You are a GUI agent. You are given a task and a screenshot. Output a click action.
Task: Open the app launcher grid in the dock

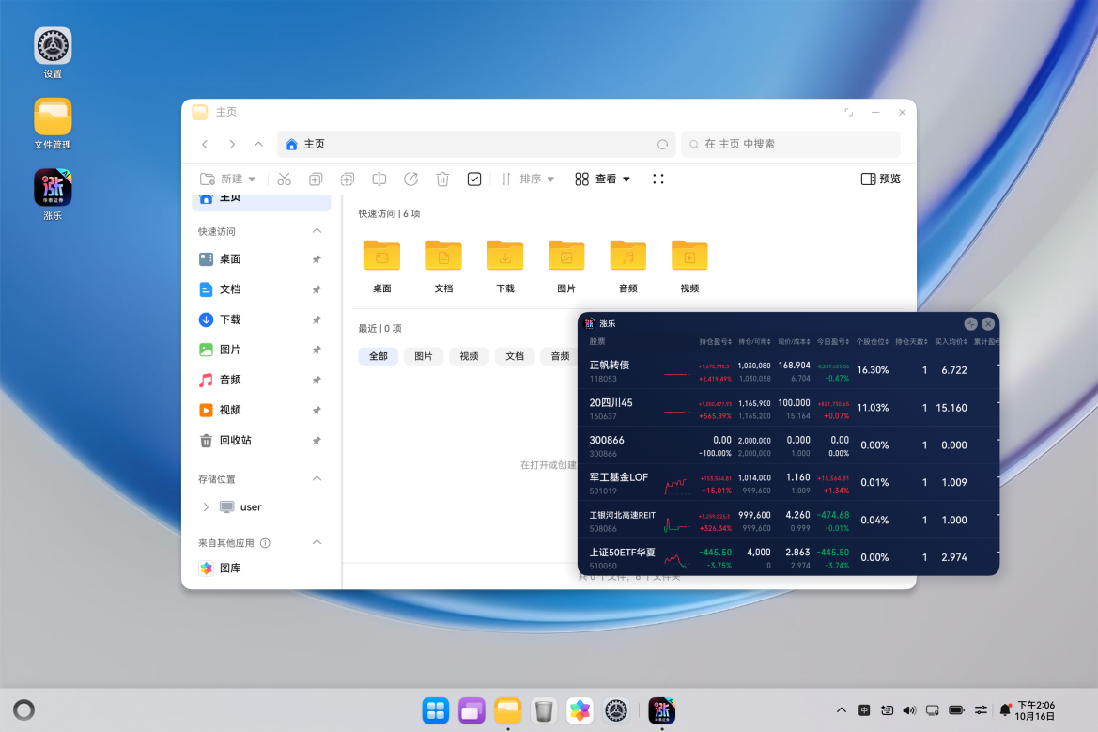pos(436,711)
